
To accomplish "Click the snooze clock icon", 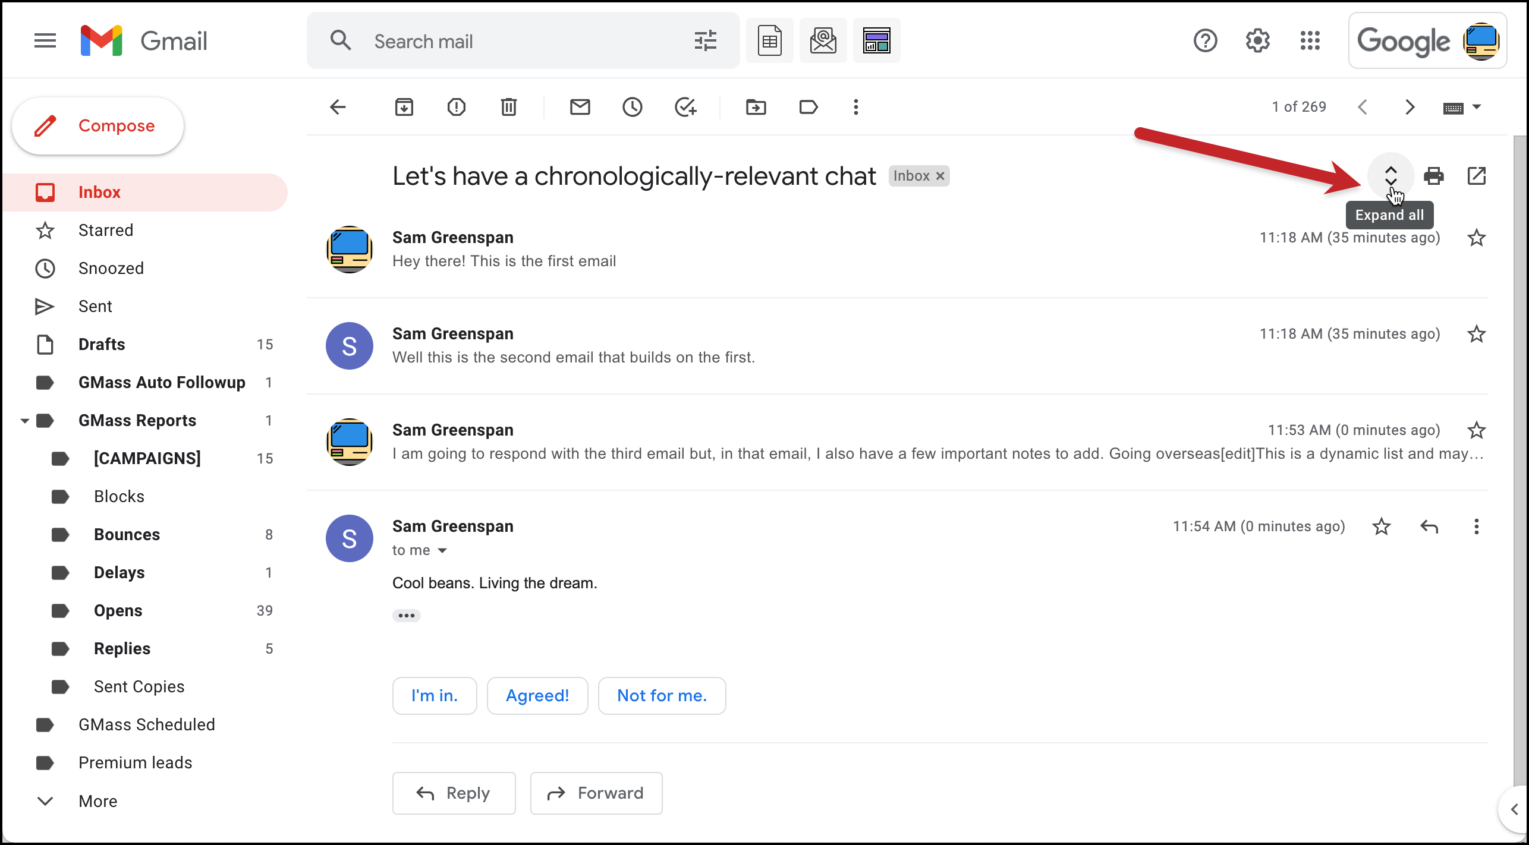I will [x=633, y=107].
